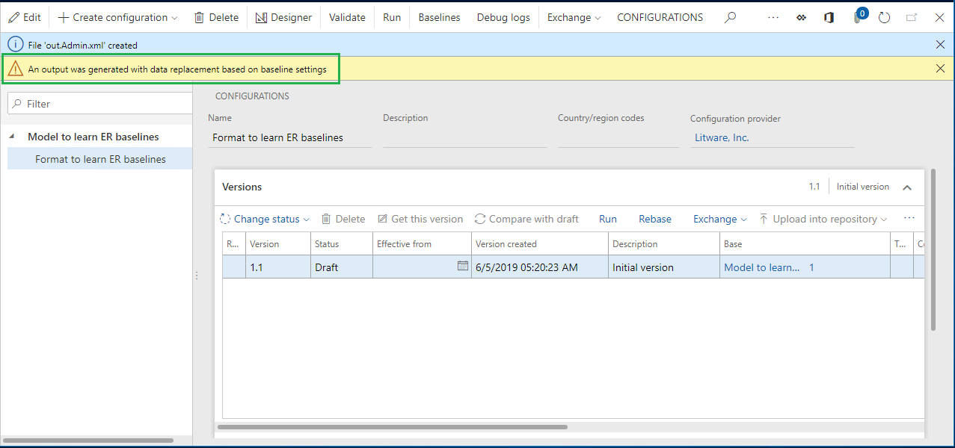Image resolution: width=955 pixels, height=448 pixels.
Task: Click the Version created column header
Action: (x=540, y=244)
